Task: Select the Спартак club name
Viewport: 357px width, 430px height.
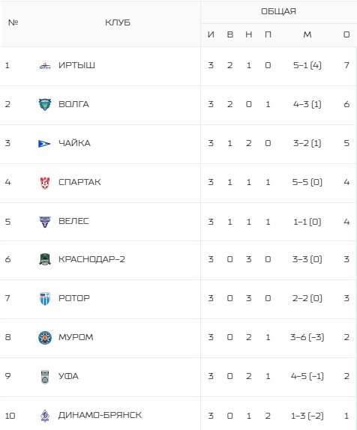Action: [79, 182]
